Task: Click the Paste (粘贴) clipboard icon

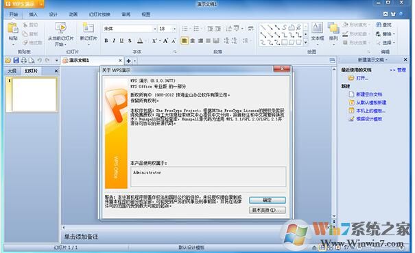Action: (13, 28)
